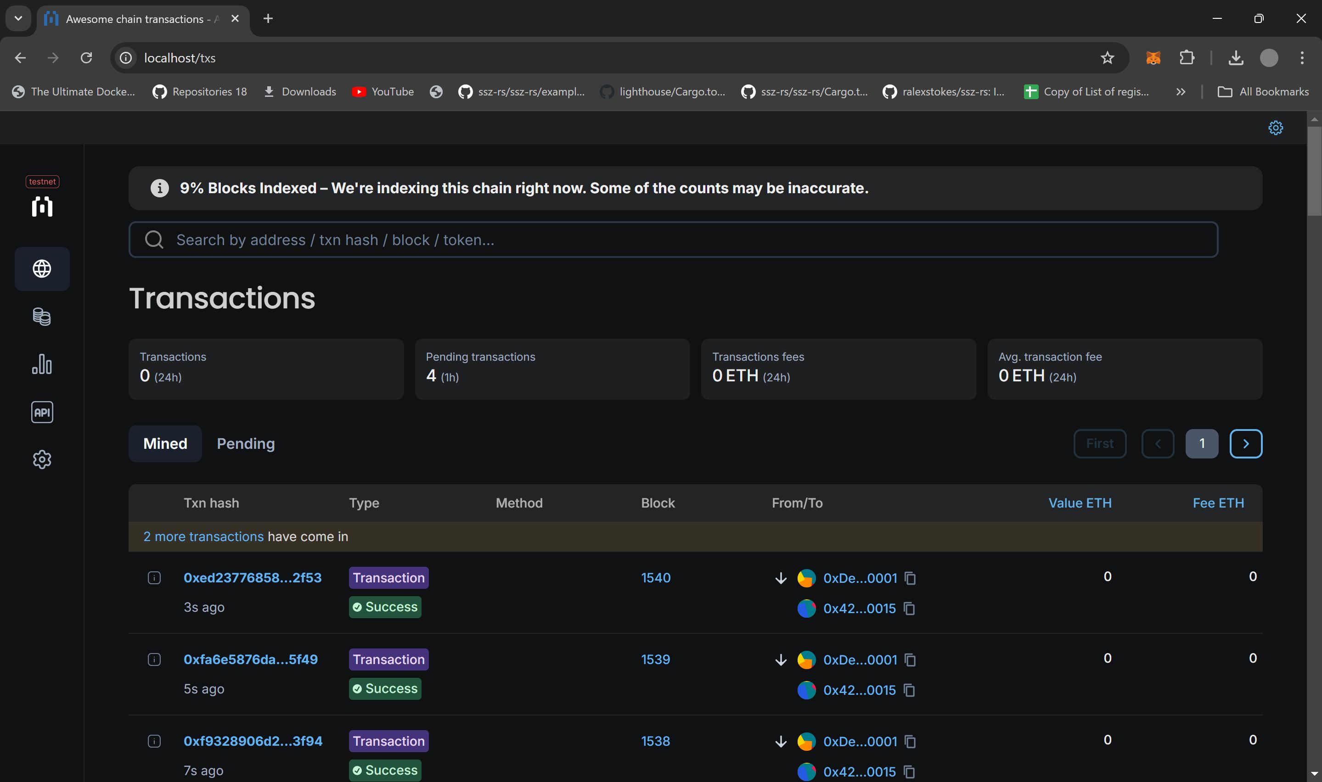Copy 0xDe...0001 address in block 1538 row
1322x782 pixels.
click(x=910, y=742)
